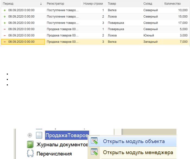The width and height of the screenshot is (190, 159).
Task: Choose Открыть модуль менеджера from context menu
Action: pyautogui.click(x=138, y=153)
